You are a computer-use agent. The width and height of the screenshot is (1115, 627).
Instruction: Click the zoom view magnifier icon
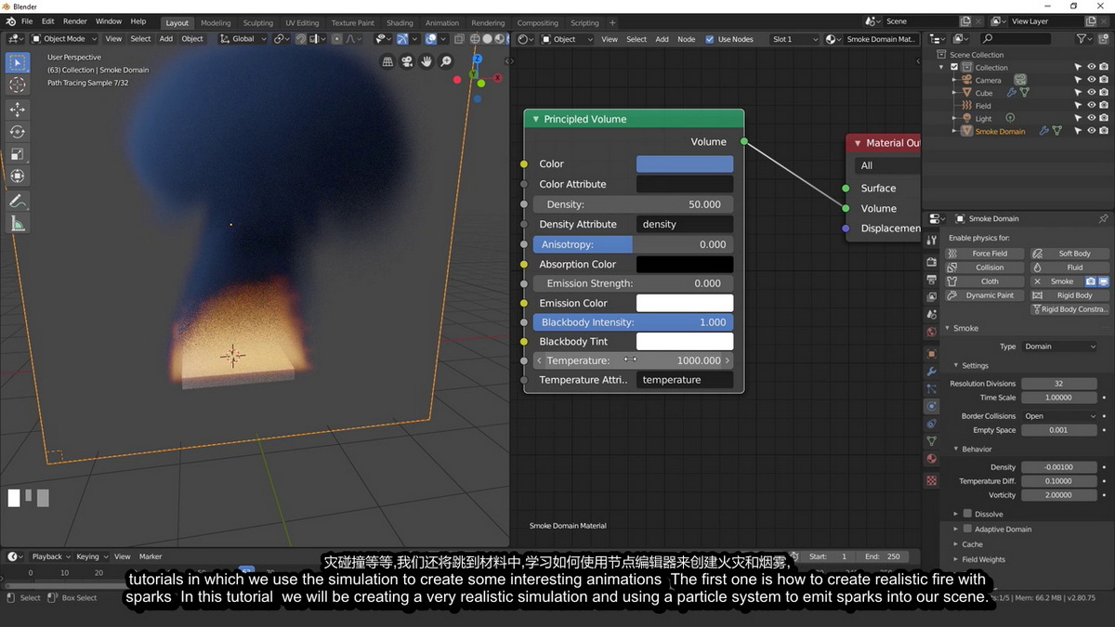click(446, 61)
